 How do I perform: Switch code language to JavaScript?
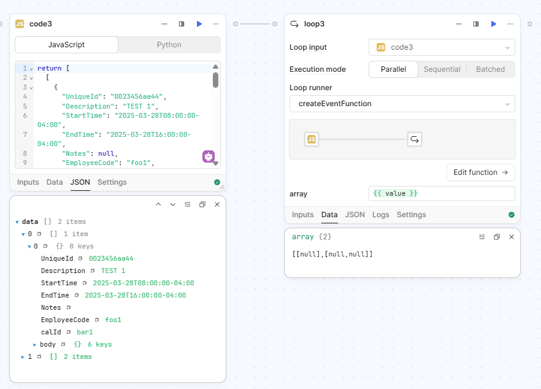tap(66, 45)
